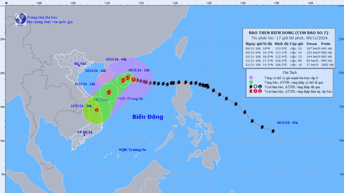Click the 10/11/24 - 04h time label
This screenshot has height=193, width=344.
click(x=116, y=59)
